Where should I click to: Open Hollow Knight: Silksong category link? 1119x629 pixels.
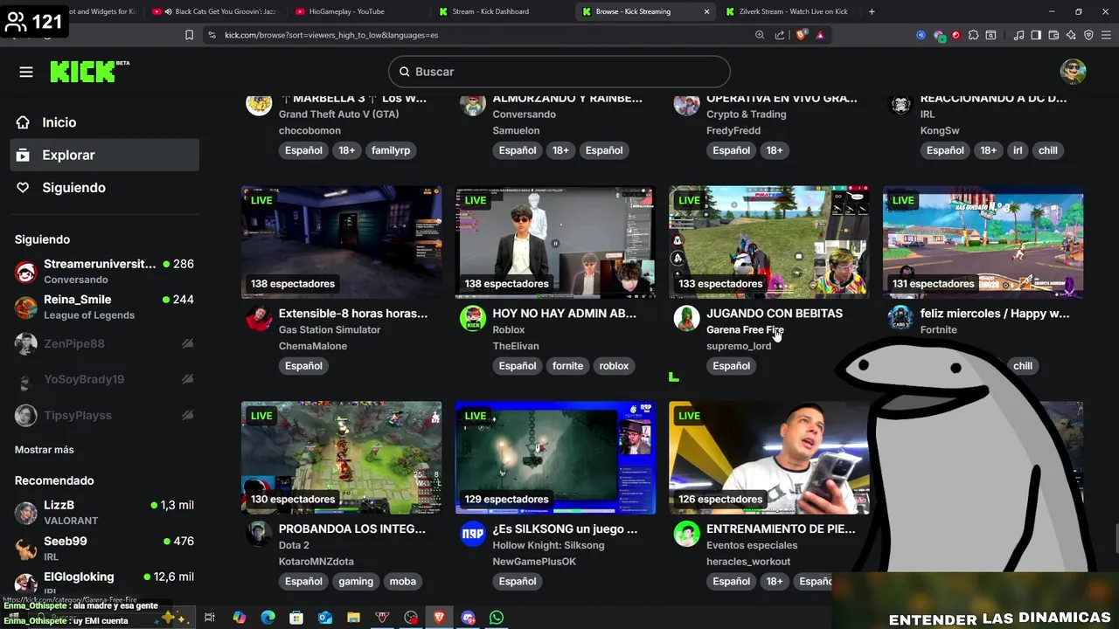pos(548,545)
